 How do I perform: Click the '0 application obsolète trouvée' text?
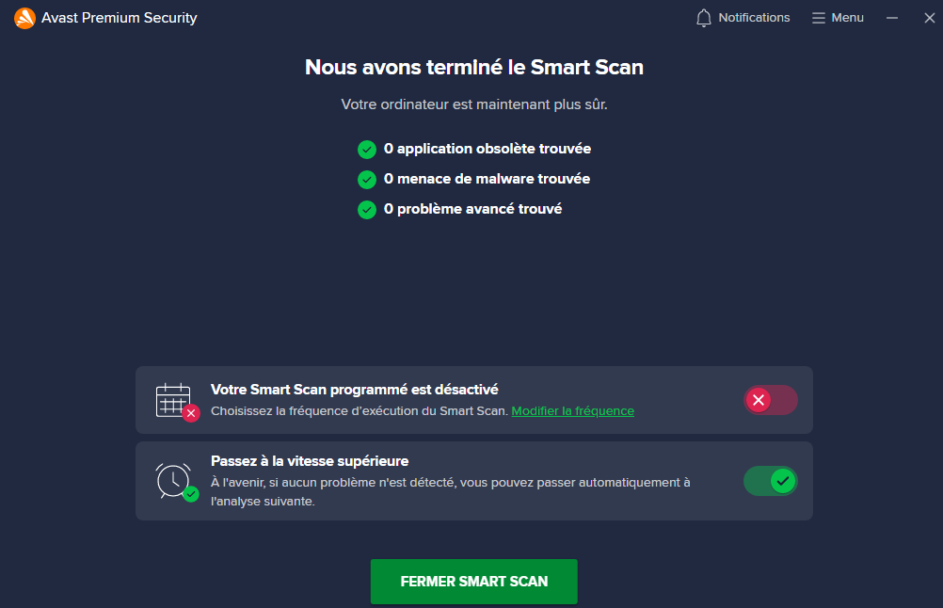[487, 149]
